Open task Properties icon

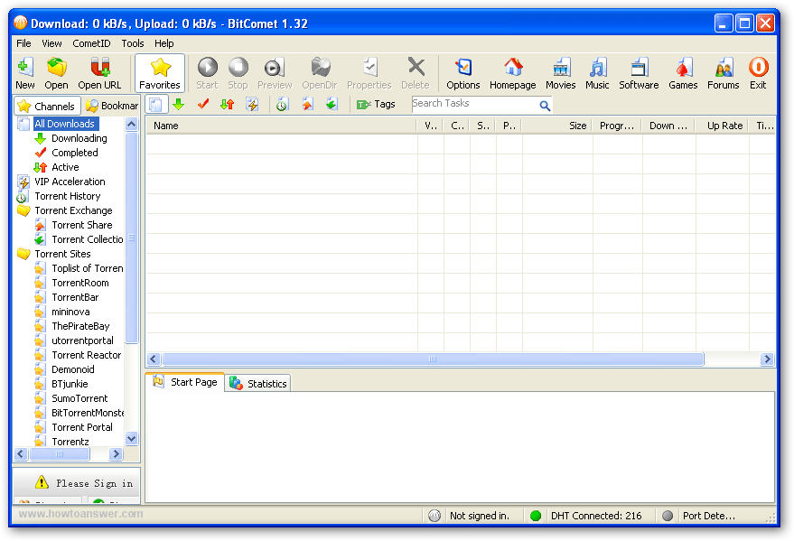click(369, 73)
